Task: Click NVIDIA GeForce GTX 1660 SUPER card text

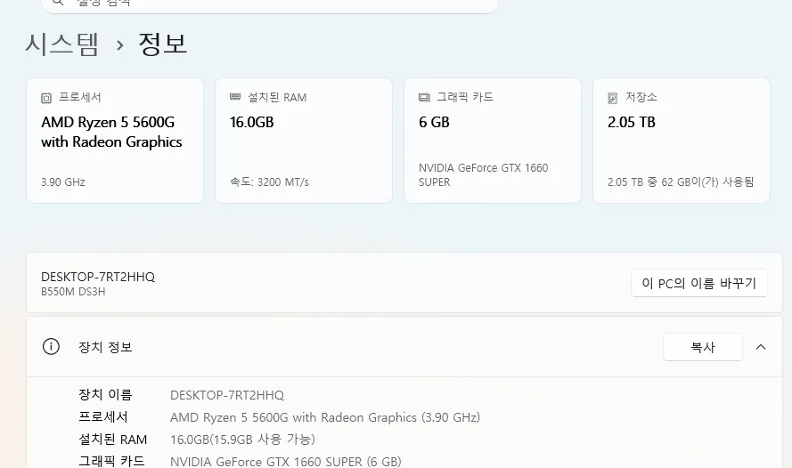Action: tap(484, 175)
